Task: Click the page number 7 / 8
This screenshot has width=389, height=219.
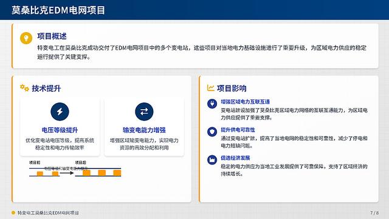Action: tap(374, 212)
